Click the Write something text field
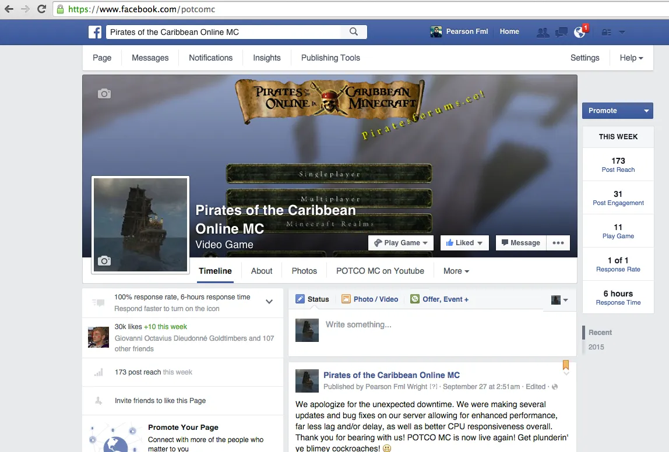This screenshot has height=452, width=669. pyautogui.click(x=431, y=324)
